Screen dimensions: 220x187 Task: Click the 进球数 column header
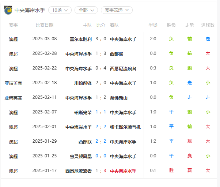click(x=208, y=25)
